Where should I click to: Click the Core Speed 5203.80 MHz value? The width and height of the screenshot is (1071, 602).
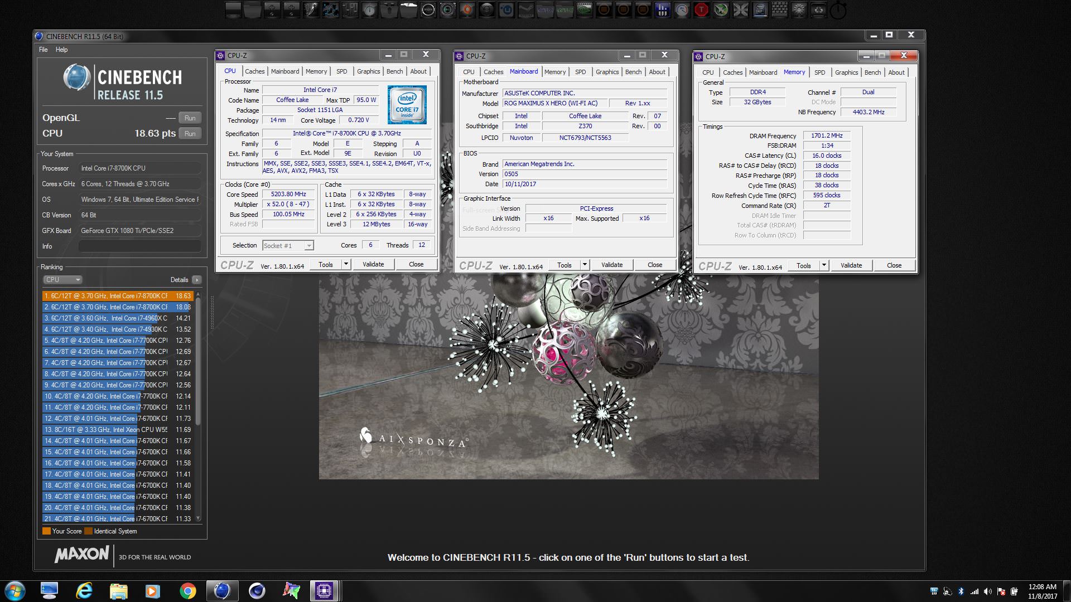[x=288, y=195]
